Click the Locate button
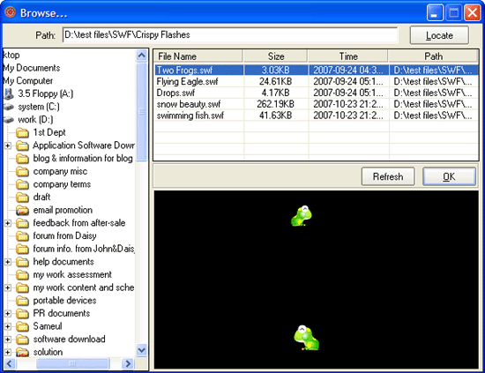The height and width of the screenshot is (373, 485). point(439,35)
